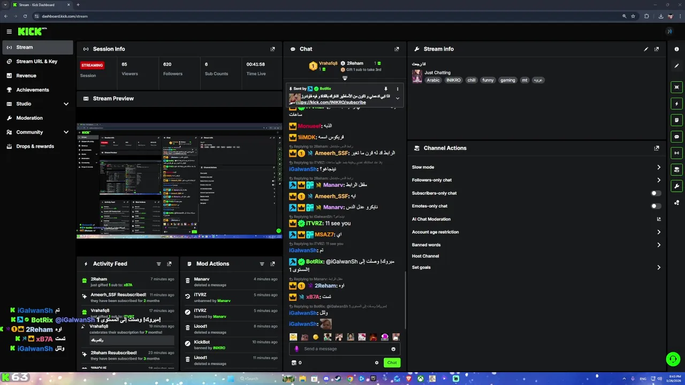Open Moderation page in sidebar
Screen dimensions: 685x385
click(x=37, y=118)
